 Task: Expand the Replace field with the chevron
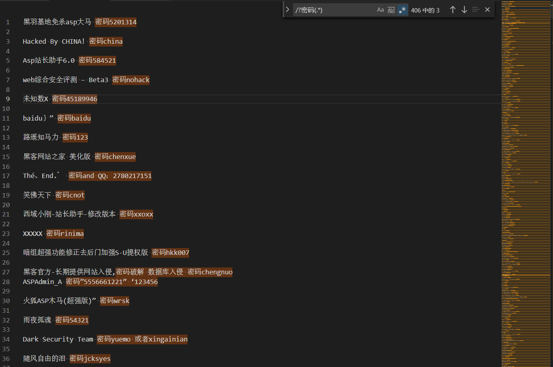point(287,10)
